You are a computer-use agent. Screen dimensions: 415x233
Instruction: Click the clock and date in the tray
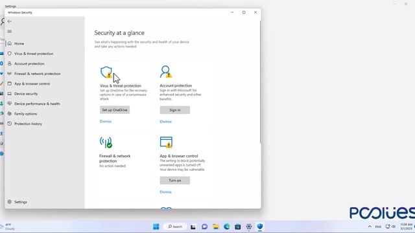[407, 227]
